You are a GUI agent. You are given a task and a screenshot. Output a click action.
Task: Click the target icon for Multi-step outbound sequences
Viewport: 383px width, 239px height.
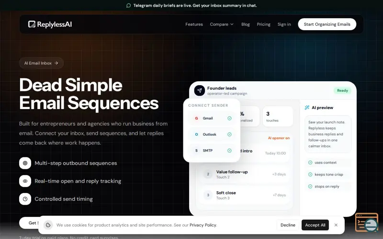click(x=25, y=163)
